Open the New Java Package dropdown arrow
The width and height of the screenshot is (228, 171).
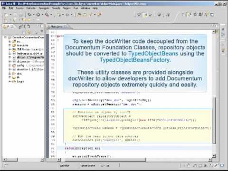63,15
